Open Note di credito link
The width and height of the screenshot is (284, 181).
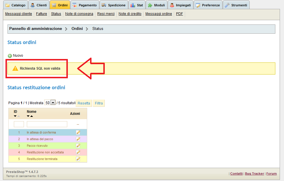click(x=130, y=14)
